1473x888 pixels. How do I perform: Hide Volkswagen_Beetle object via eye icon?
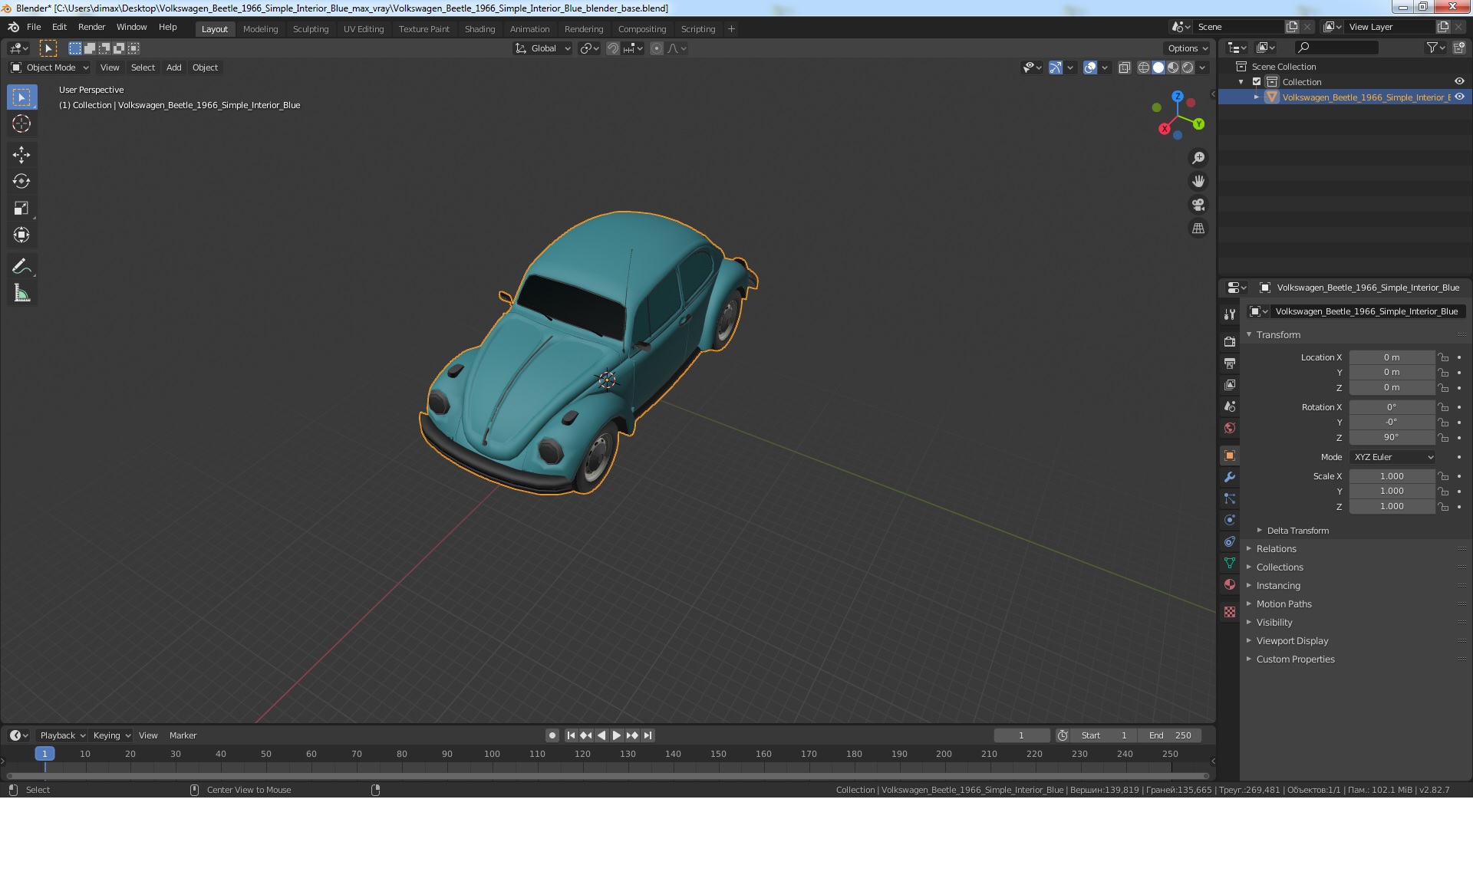[x=1459, y=97]
